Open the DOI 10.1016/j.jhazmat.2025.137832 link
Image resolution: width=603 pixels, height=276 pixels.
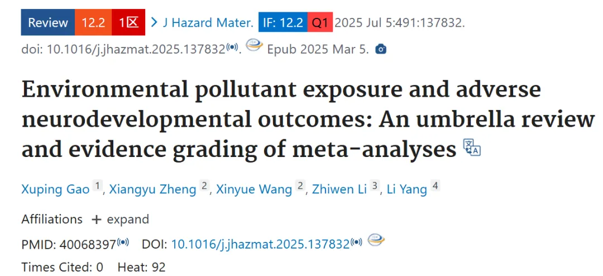pyautogui.click(x=260, y=244)
